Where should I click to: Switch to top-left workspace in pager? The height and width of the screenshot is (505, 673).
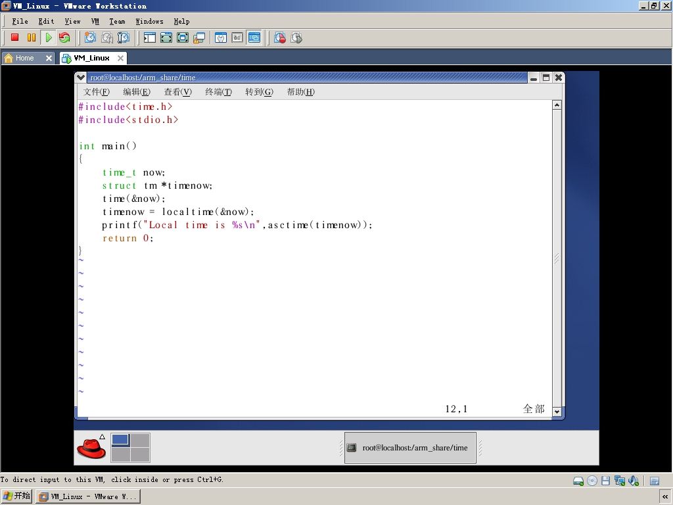(120, 440)
